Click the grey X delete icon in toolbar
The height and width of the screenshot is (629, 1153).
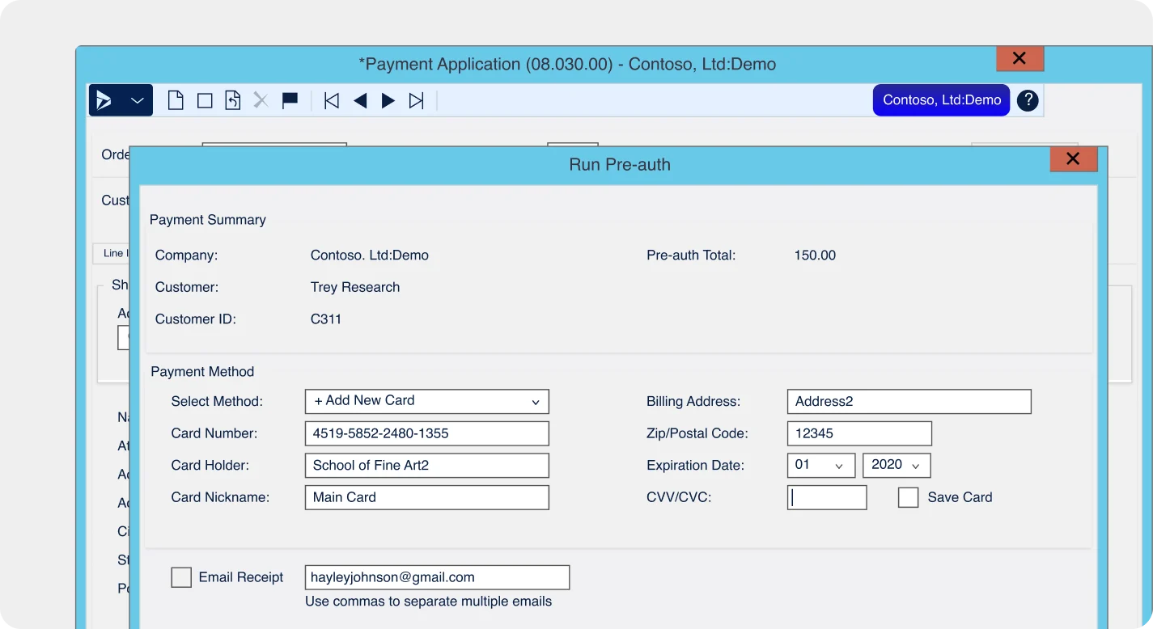261,100
